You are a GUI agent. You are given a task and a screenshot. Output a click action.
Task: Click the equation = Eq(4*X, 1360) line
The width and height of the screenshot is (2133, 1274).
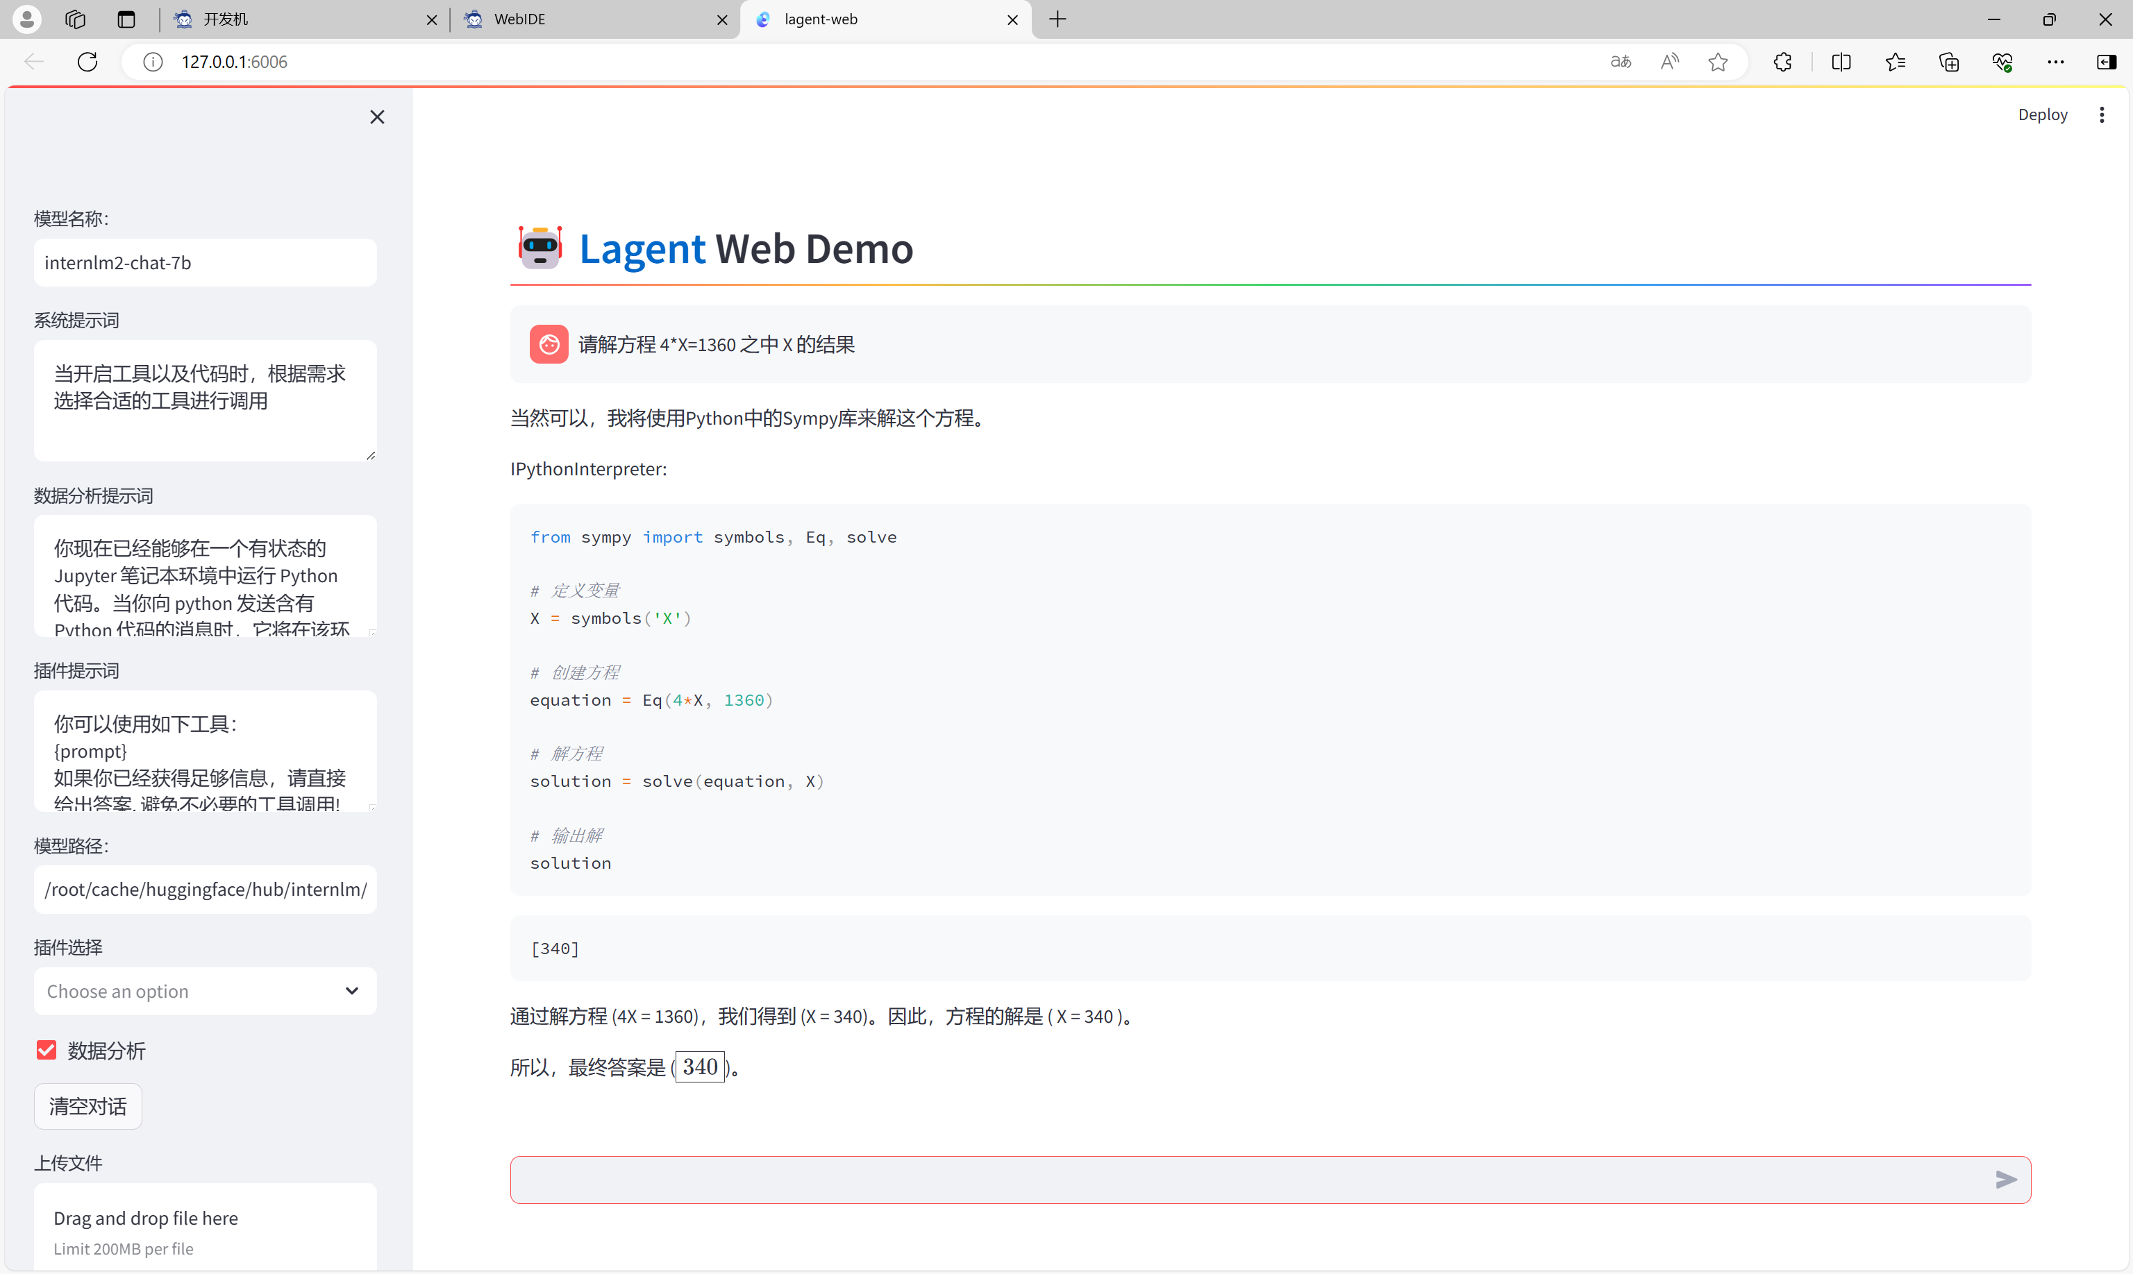pos(651,701)
